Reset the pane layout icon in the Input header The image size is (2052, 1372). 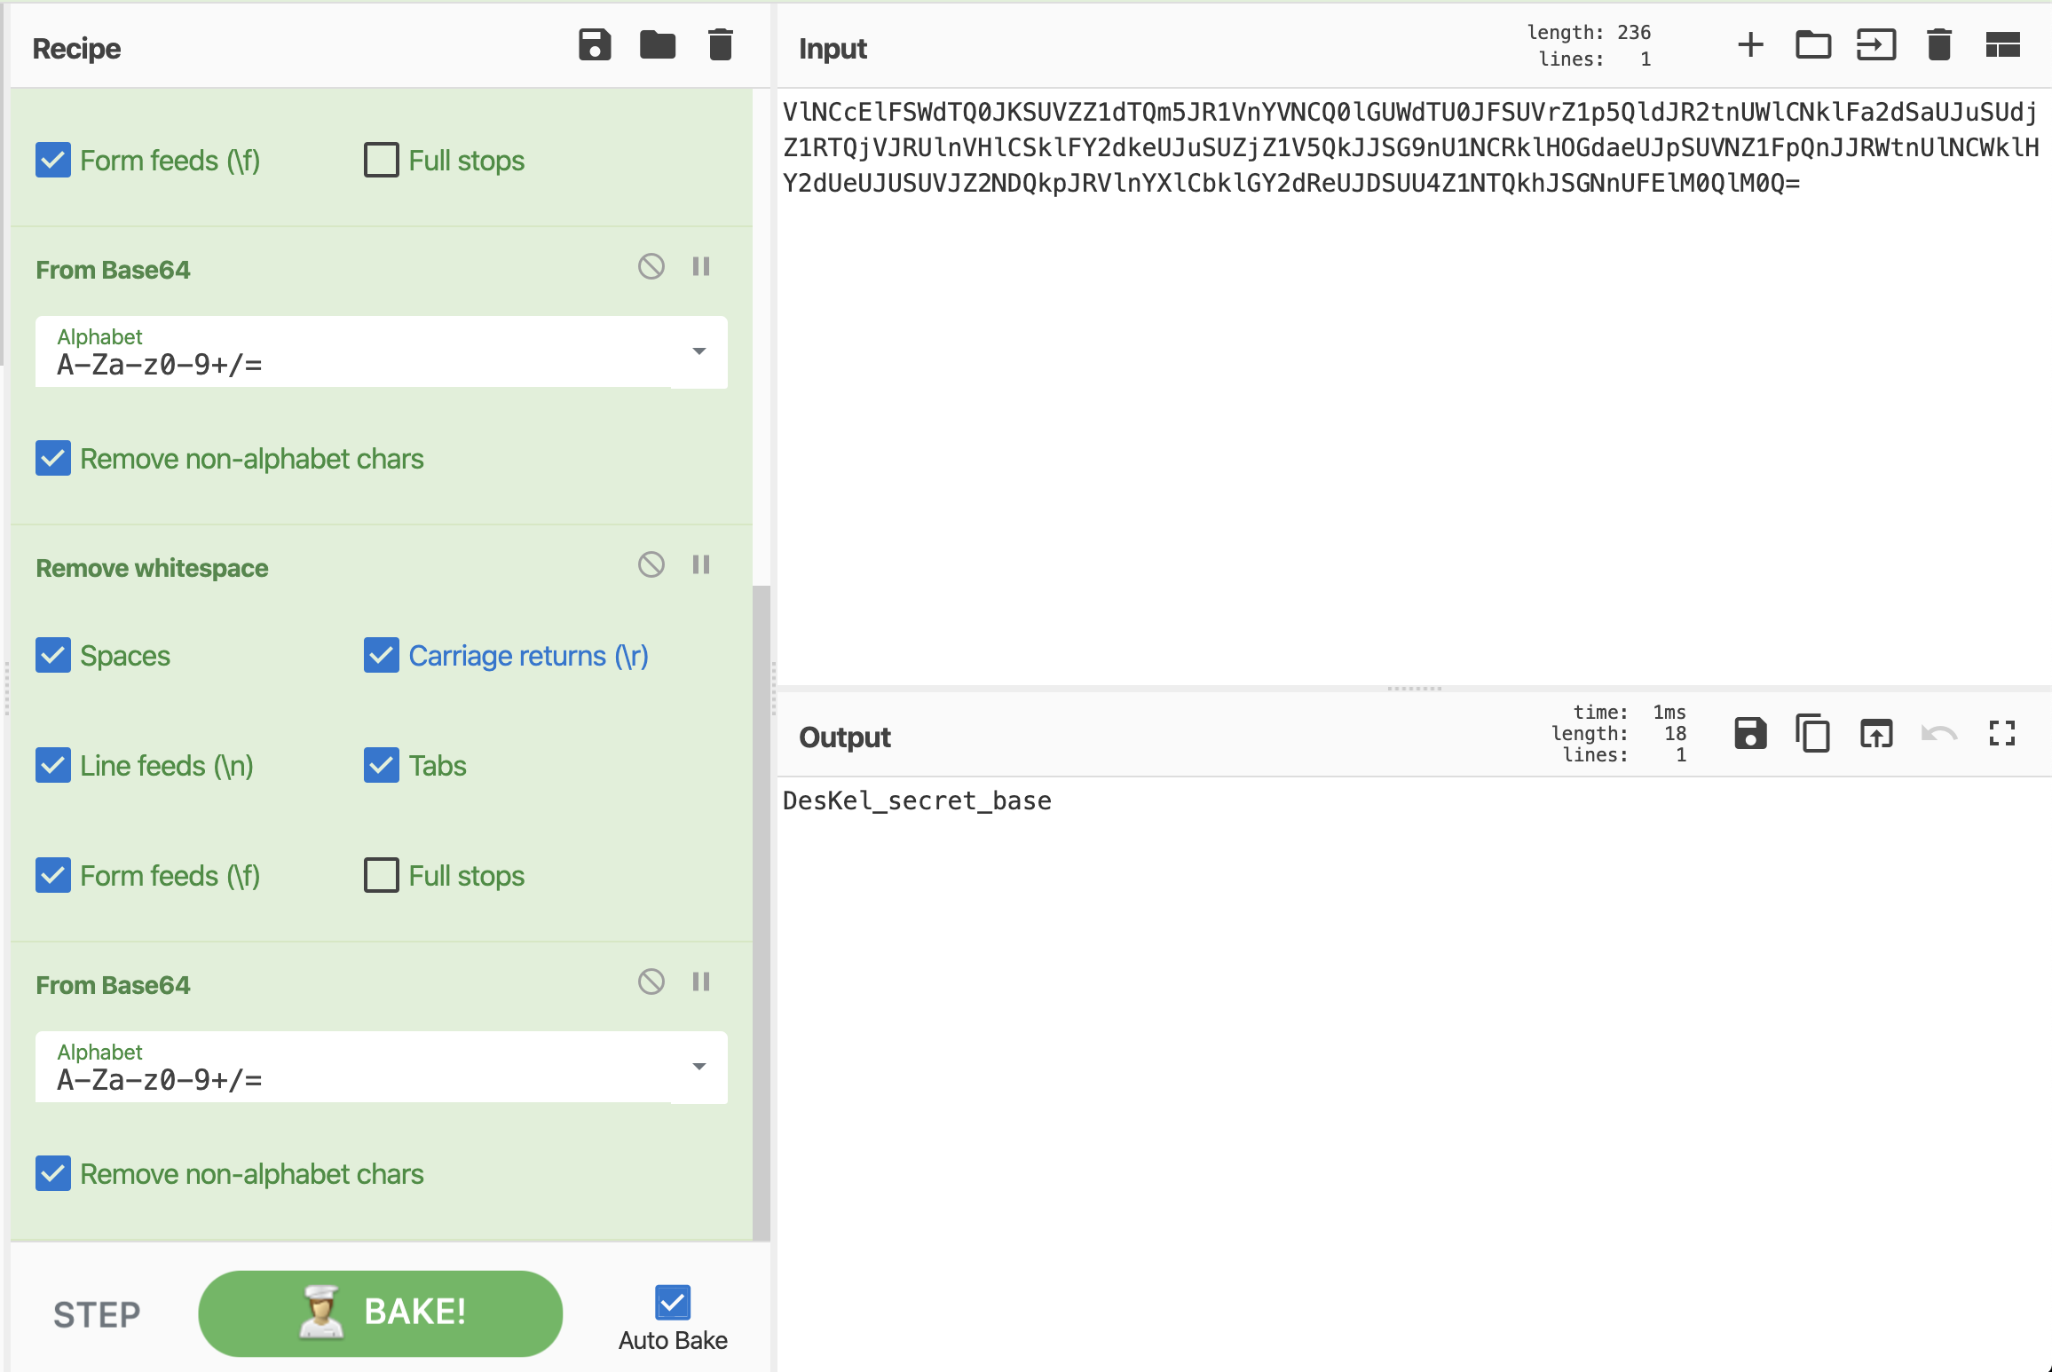click(x=2002, y=44)
